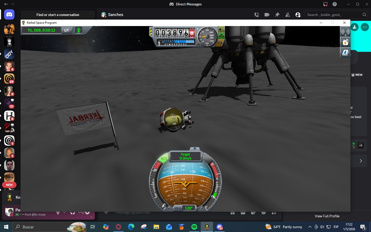Open Sanches conversation header name
This screenshot has width=371, height=232.
click(116, 15)
